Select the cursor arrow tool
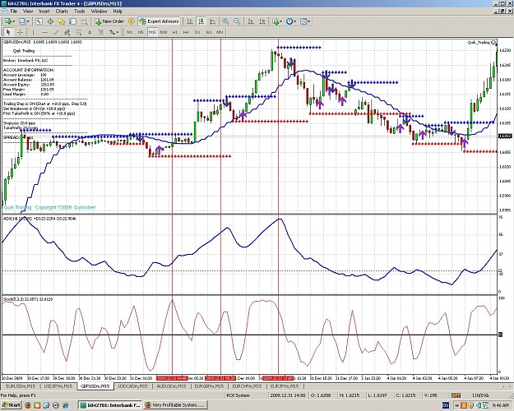 tap(9, 32)
